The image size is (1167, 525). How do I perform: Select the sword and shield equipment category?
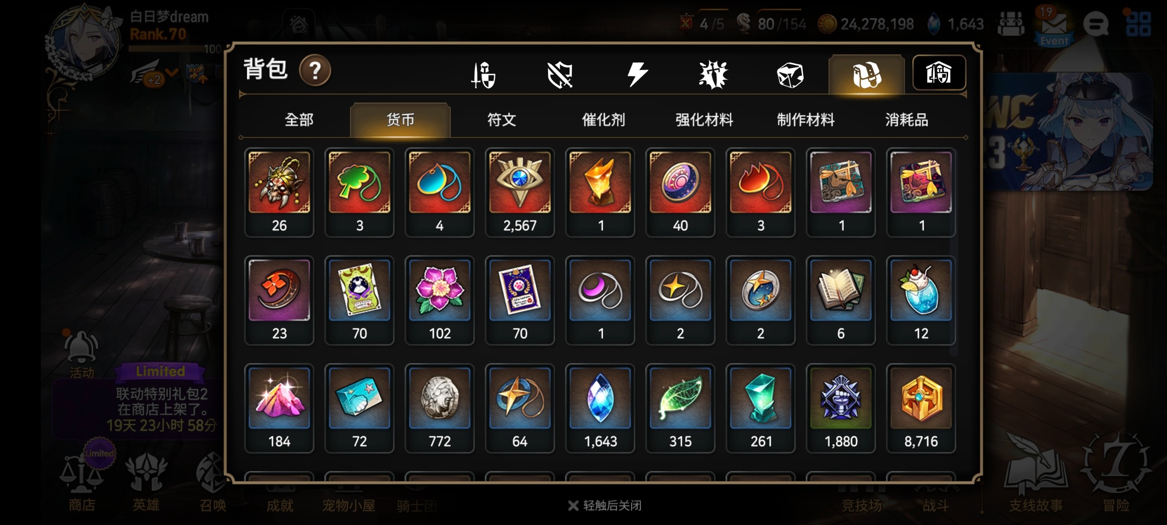483,75
